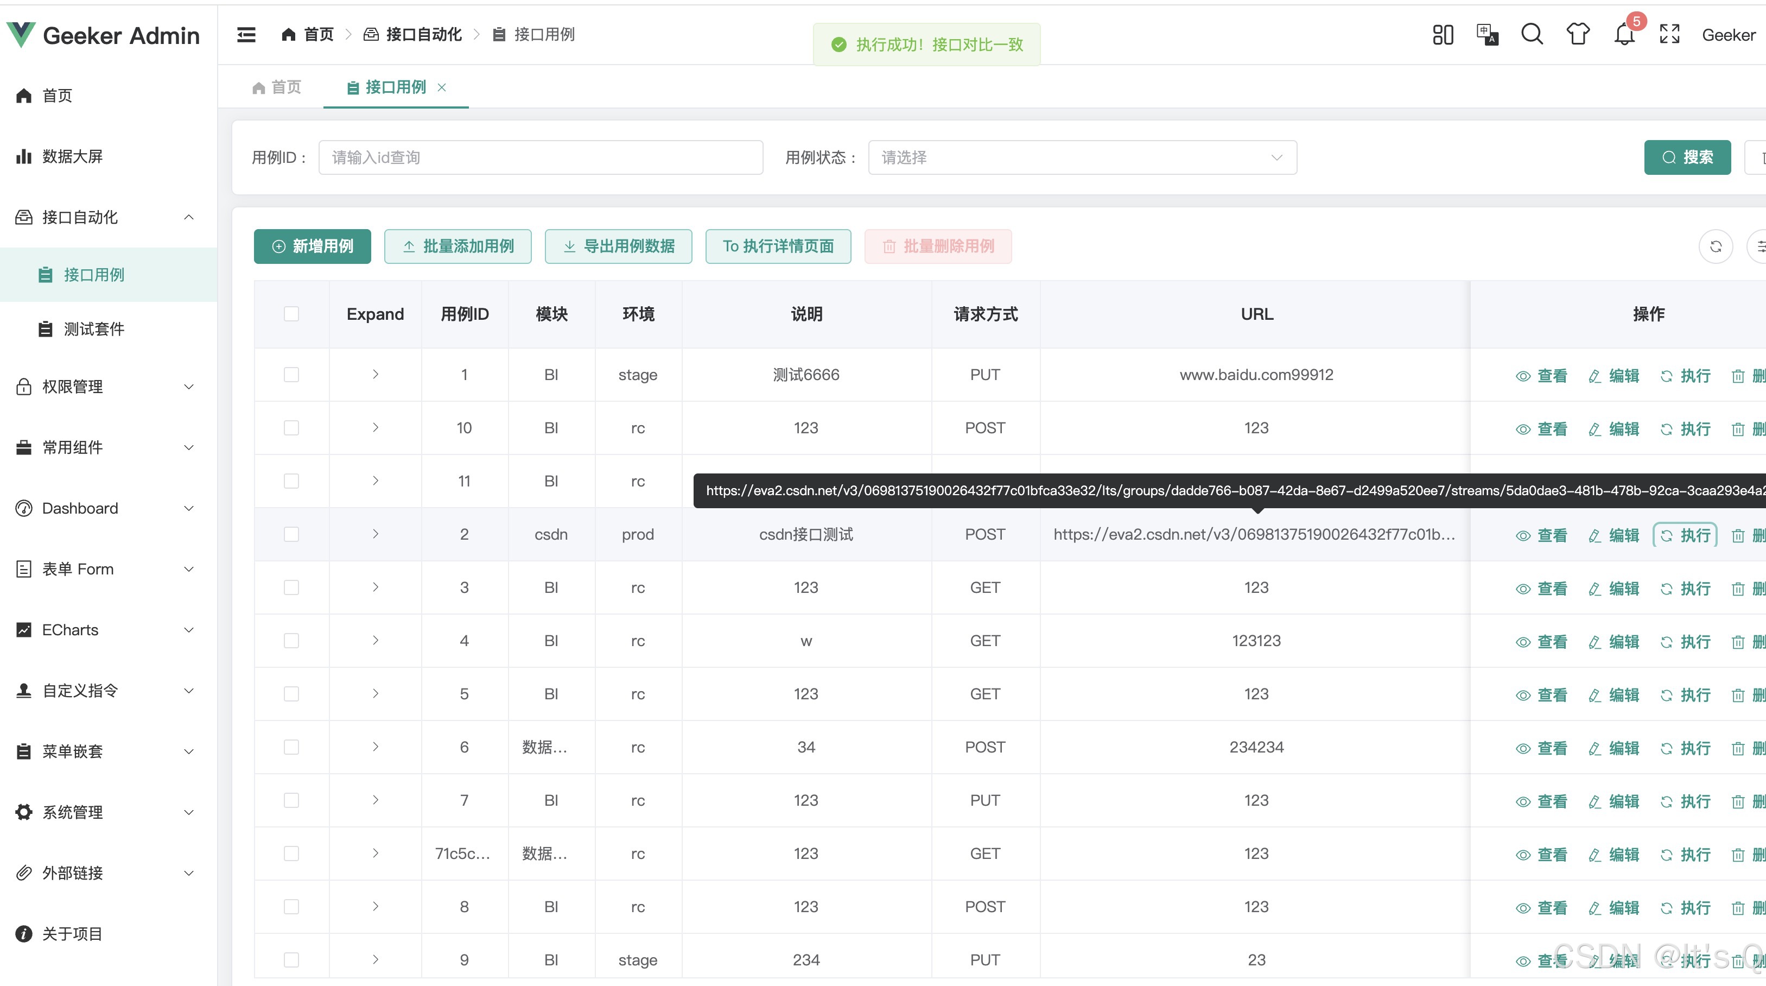Open the layout grid settings icon
Screen dimensions: 1766x986
point(1443,34)
